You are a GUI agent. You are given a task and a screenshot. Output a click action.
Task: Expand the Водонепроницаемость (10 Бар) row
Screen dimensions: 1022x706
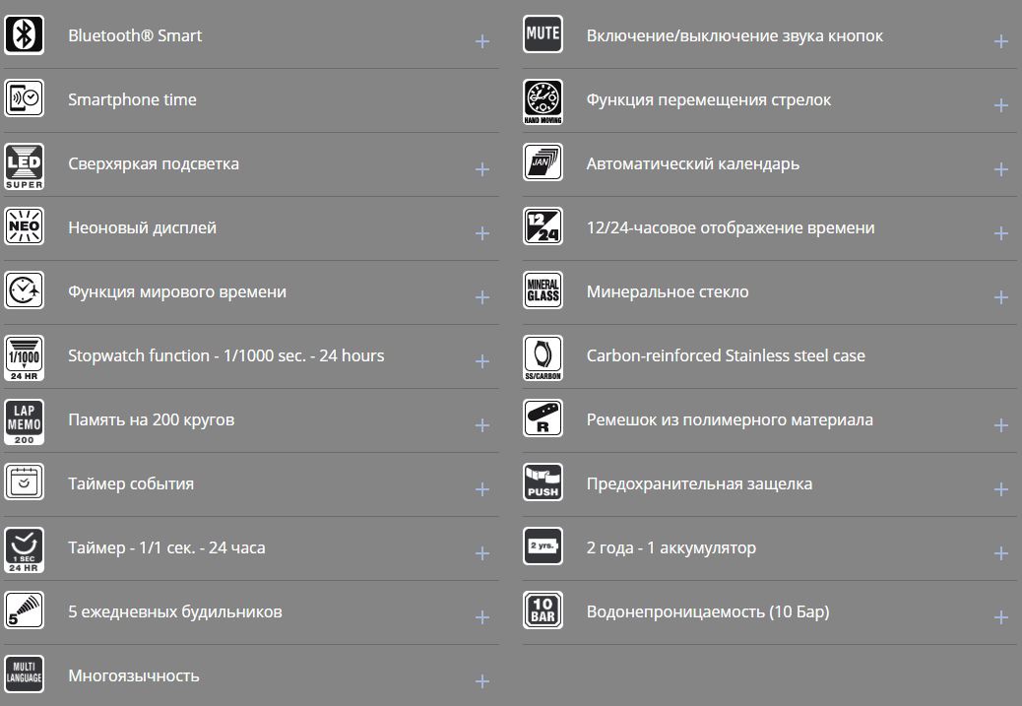click(x=1001, y=617)
